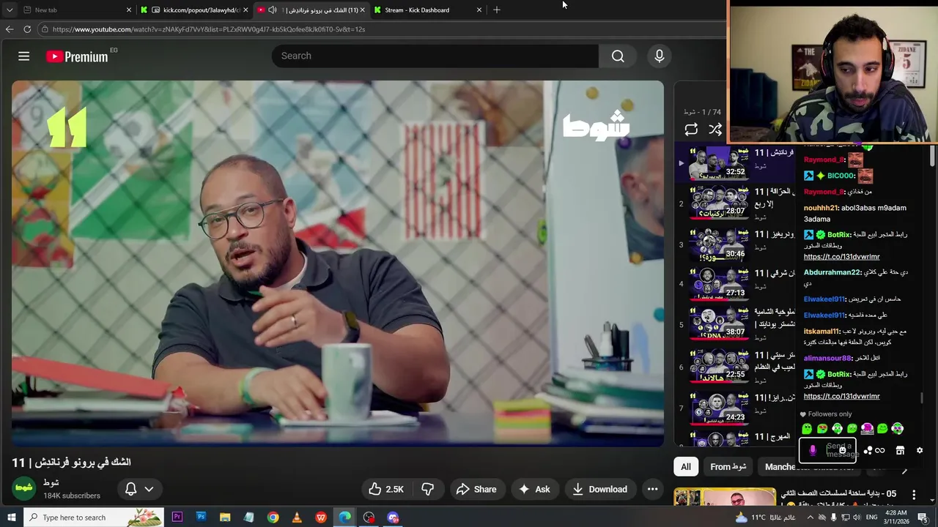The width and height of the screenshot is (938, 527).
Task: Open the YouTube hamburger guide menu
Action: point(23,56)
